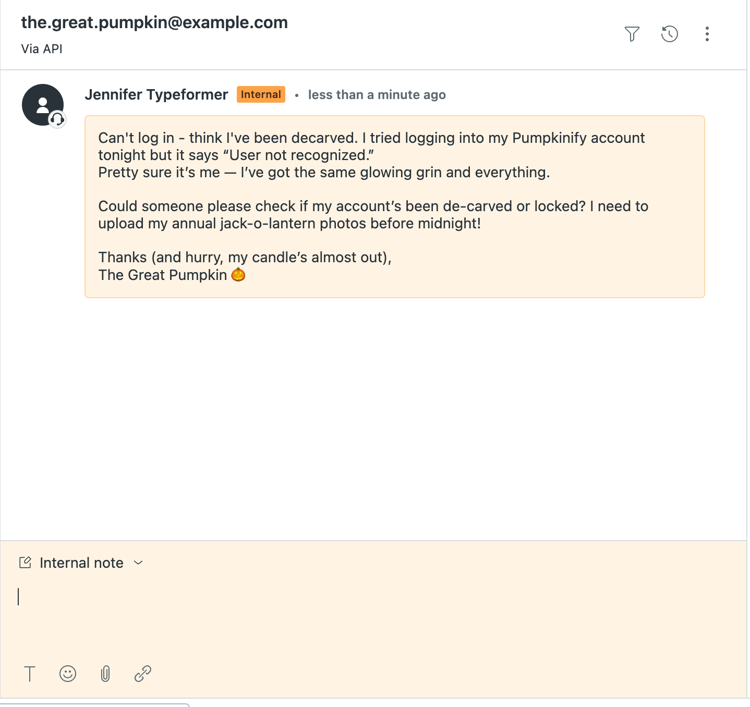Open the conversation filter icon

tap(632, 34)
